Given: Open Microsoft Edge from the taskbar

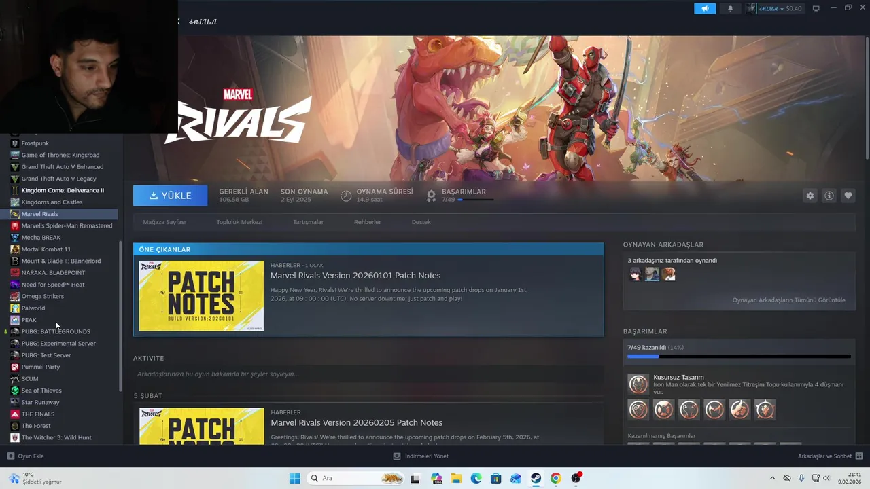Looking at the screenshot, I should tap(476, 478).
